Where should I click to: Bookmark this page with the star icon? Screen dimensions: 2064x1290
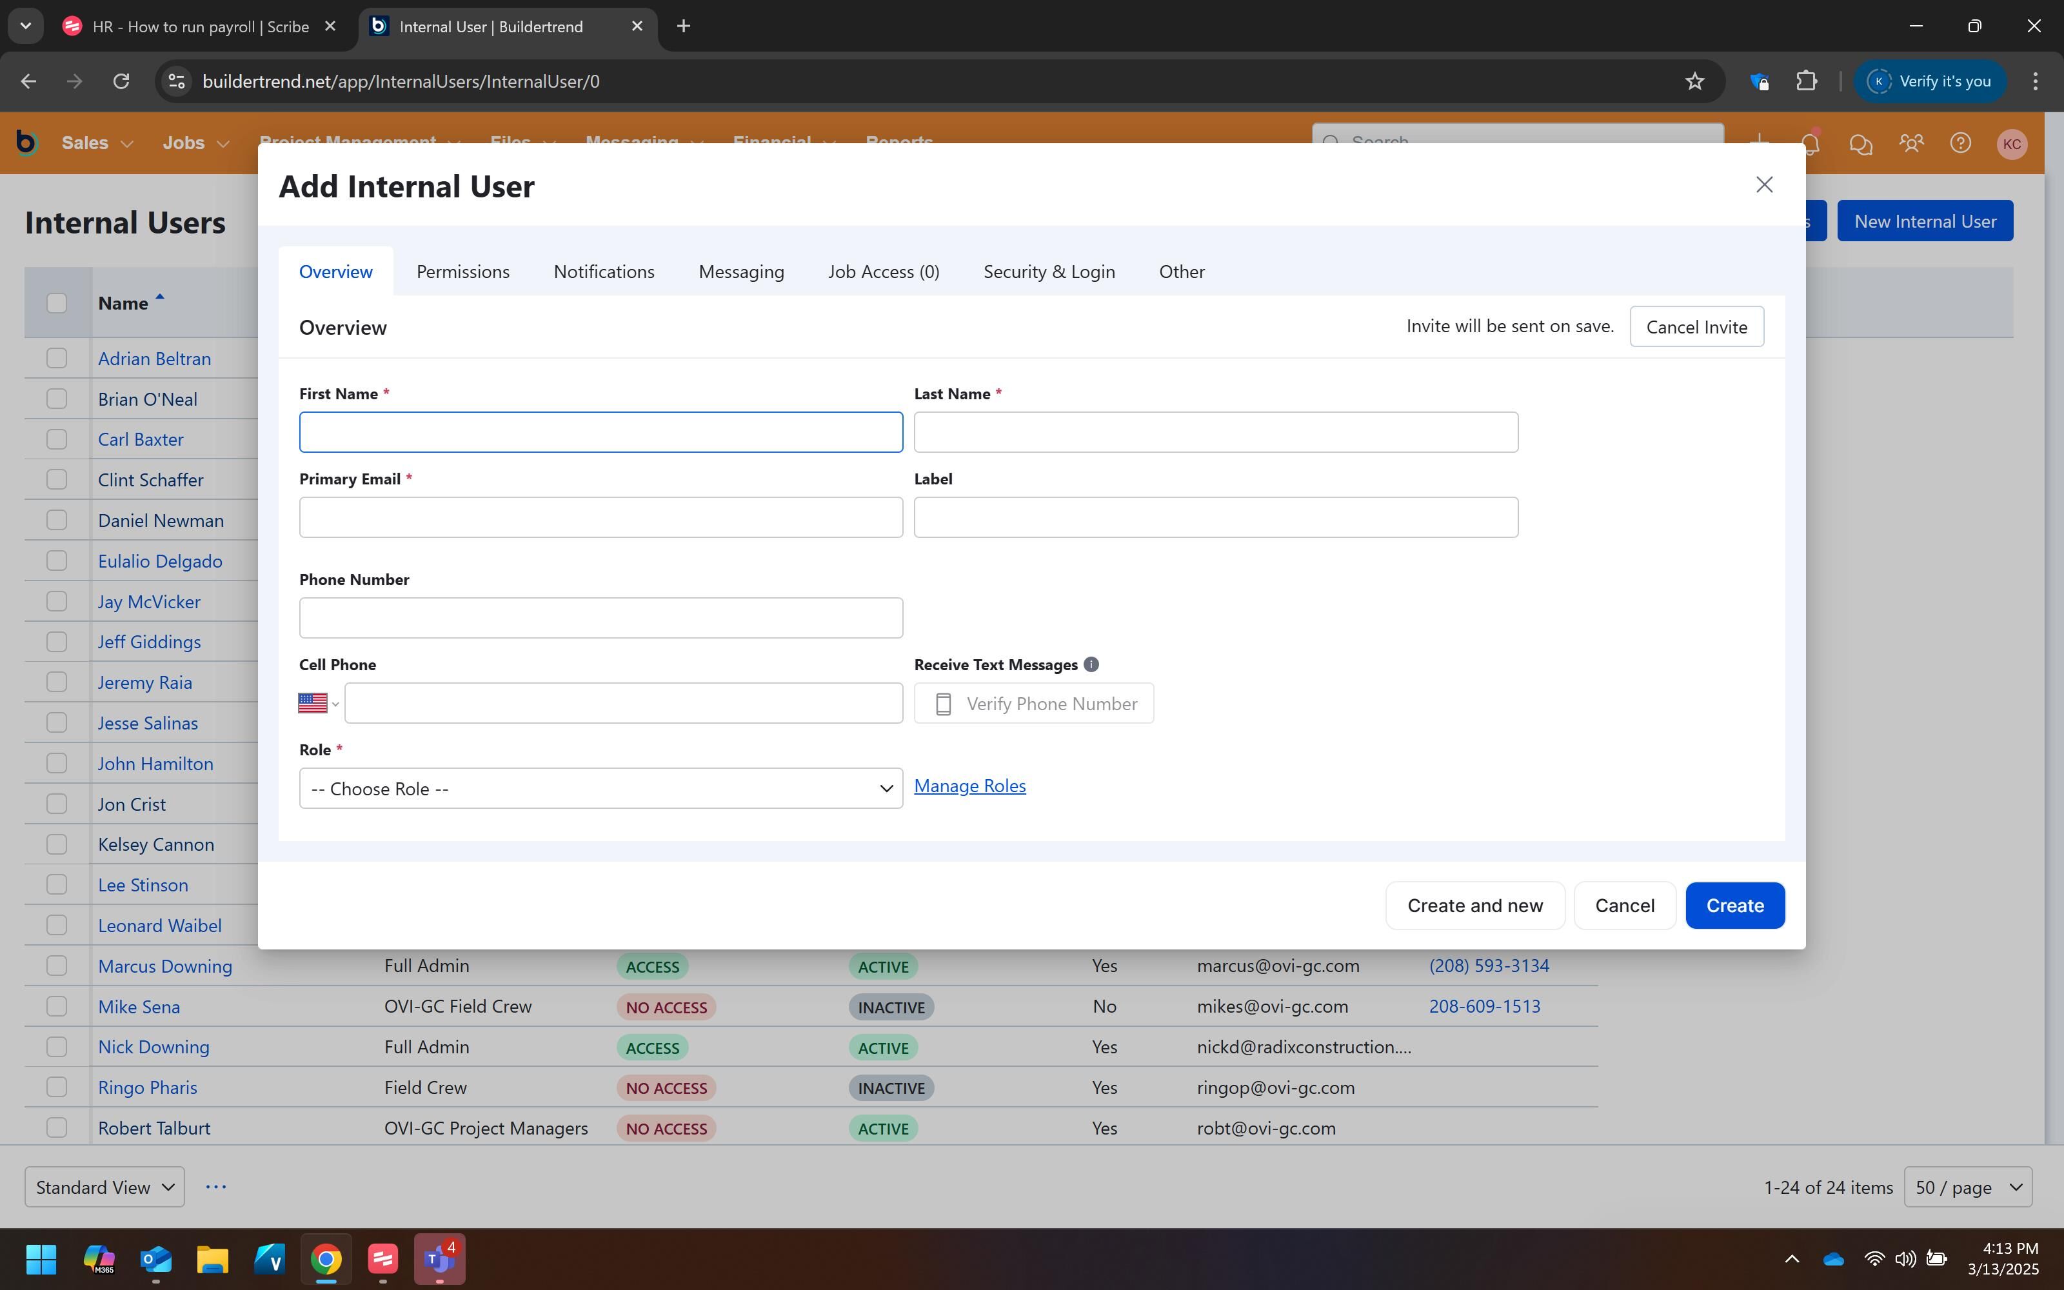1694,81
